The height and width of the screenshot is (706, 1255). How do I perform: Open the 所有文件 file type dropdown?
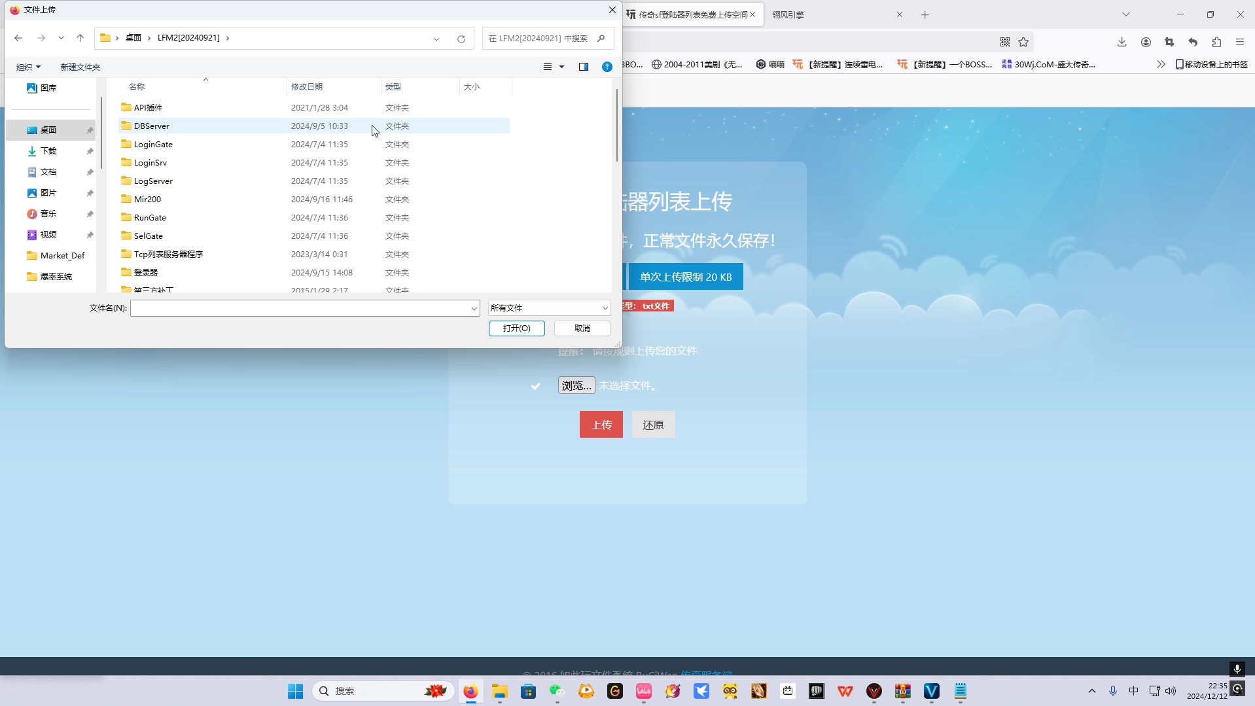[549, 308]
